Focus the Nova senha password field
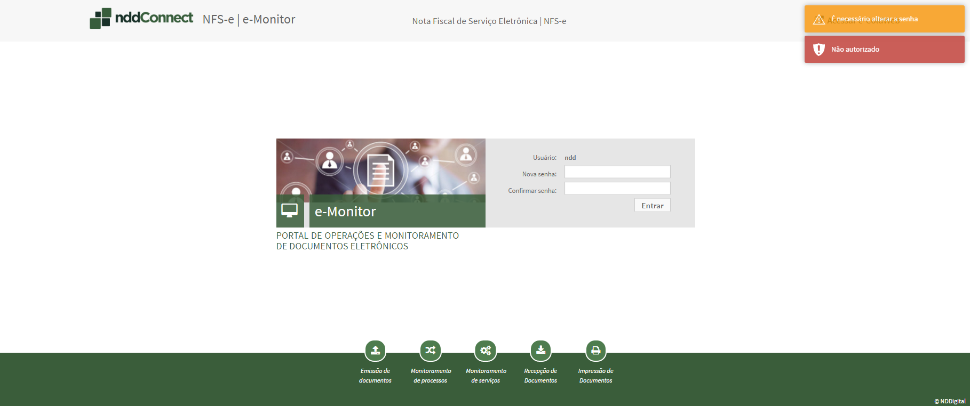This screenshot has width=970, height=406. [x=617, y=172]
